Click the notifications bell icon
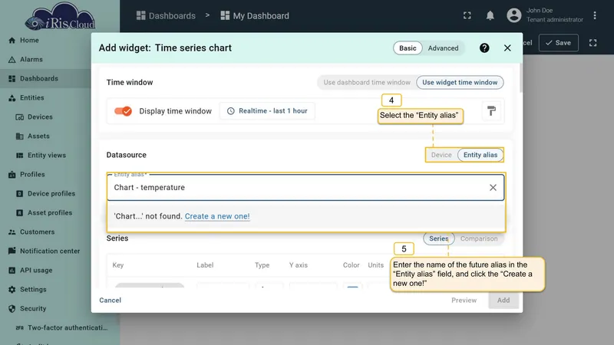Screen dimensions: 614x345 point(490,15)
